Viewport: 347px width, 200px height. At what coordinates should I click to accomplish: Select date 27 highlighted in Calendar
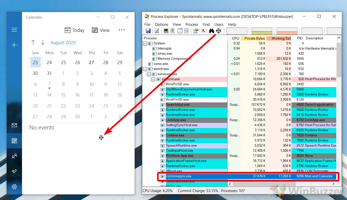[91, 63]
